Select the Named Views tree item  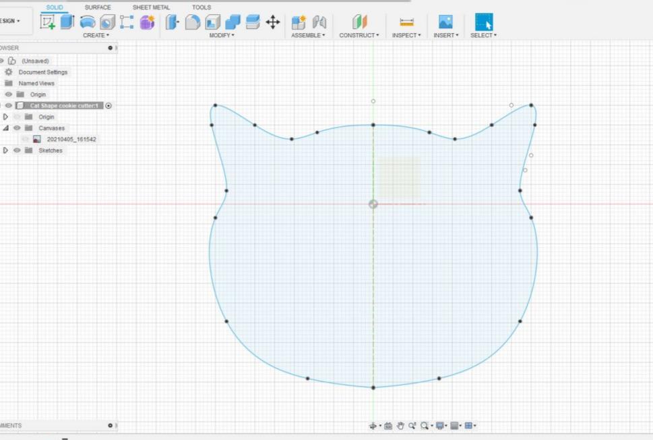(x=36, y=83)
